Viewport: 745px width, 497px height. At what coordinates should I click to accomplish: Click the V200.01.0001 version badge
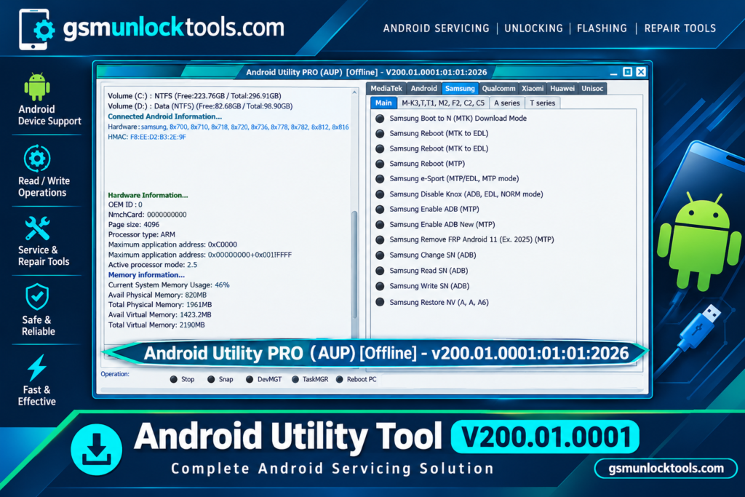(x=545, y=437)
